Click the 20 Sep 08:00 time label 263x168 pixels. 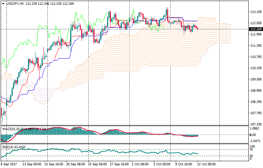pyautogui.click(x=75, y=164)
